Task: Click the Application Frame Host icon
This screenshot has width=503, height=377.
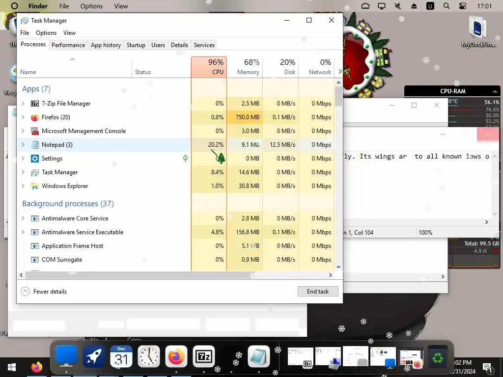Action: coord(35,246)
